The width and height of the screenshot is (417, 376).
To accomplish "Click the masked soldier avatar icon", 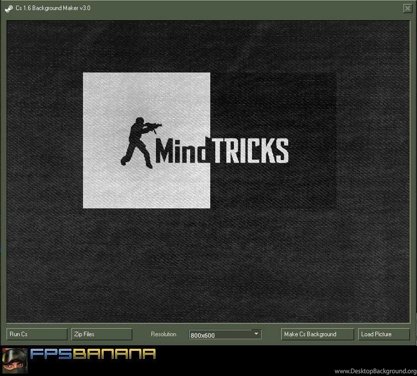I will 15,360.
